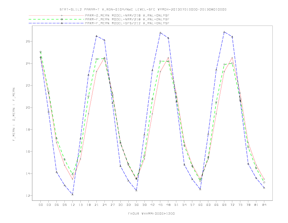288x223 pixels.
Task: Click x-axis tick label 63
Action: (x=208, y=205)
